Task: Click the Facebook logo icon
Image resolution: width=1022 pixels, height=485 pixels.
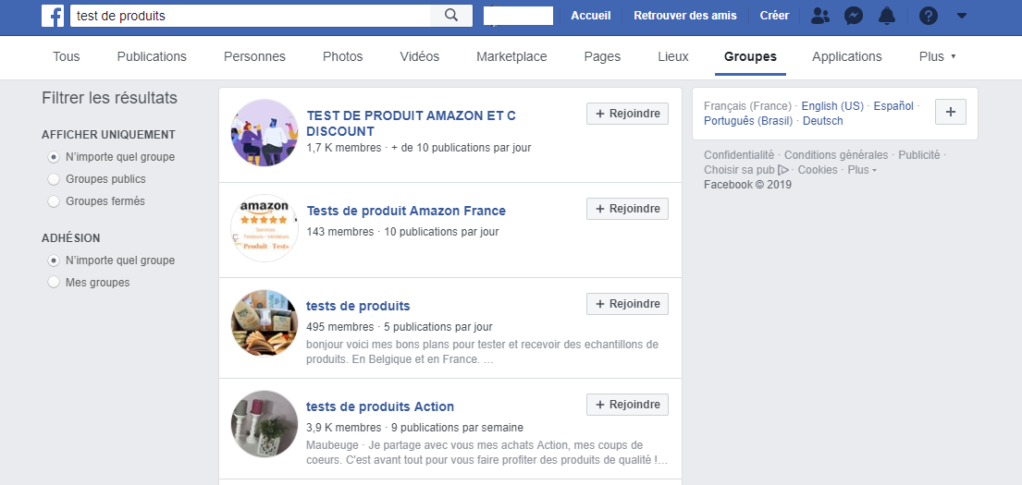Action: click(x=52, y=16)
